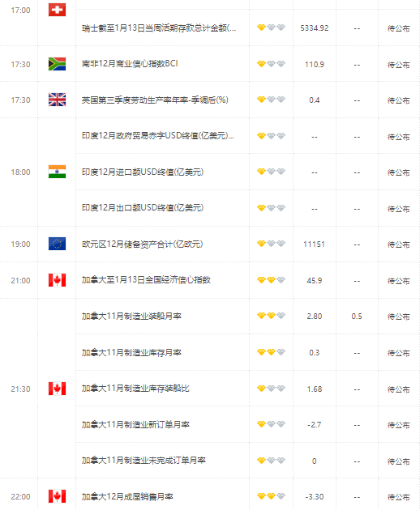420x510 pixels.
Task: Click the United Kingdom flag icon
Action: point(57,100)
